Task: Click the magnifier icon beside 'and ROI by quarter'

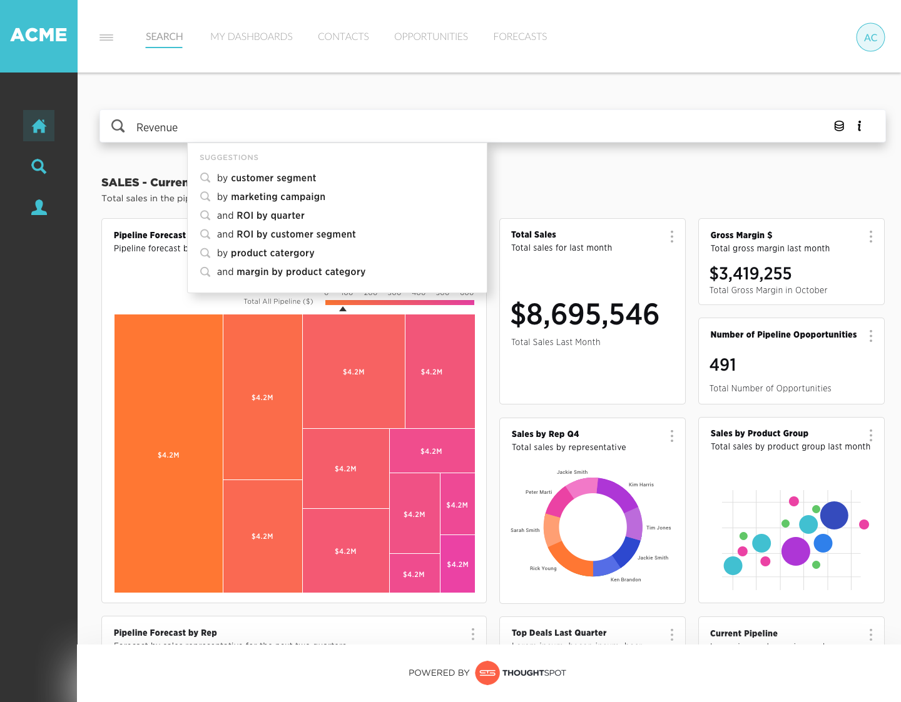Action: 205,215
